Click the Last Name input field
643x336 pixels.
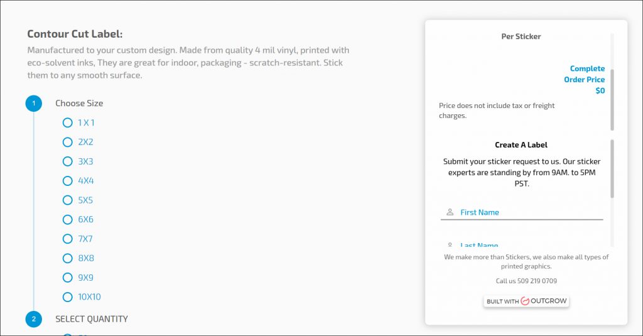(527, 245)
